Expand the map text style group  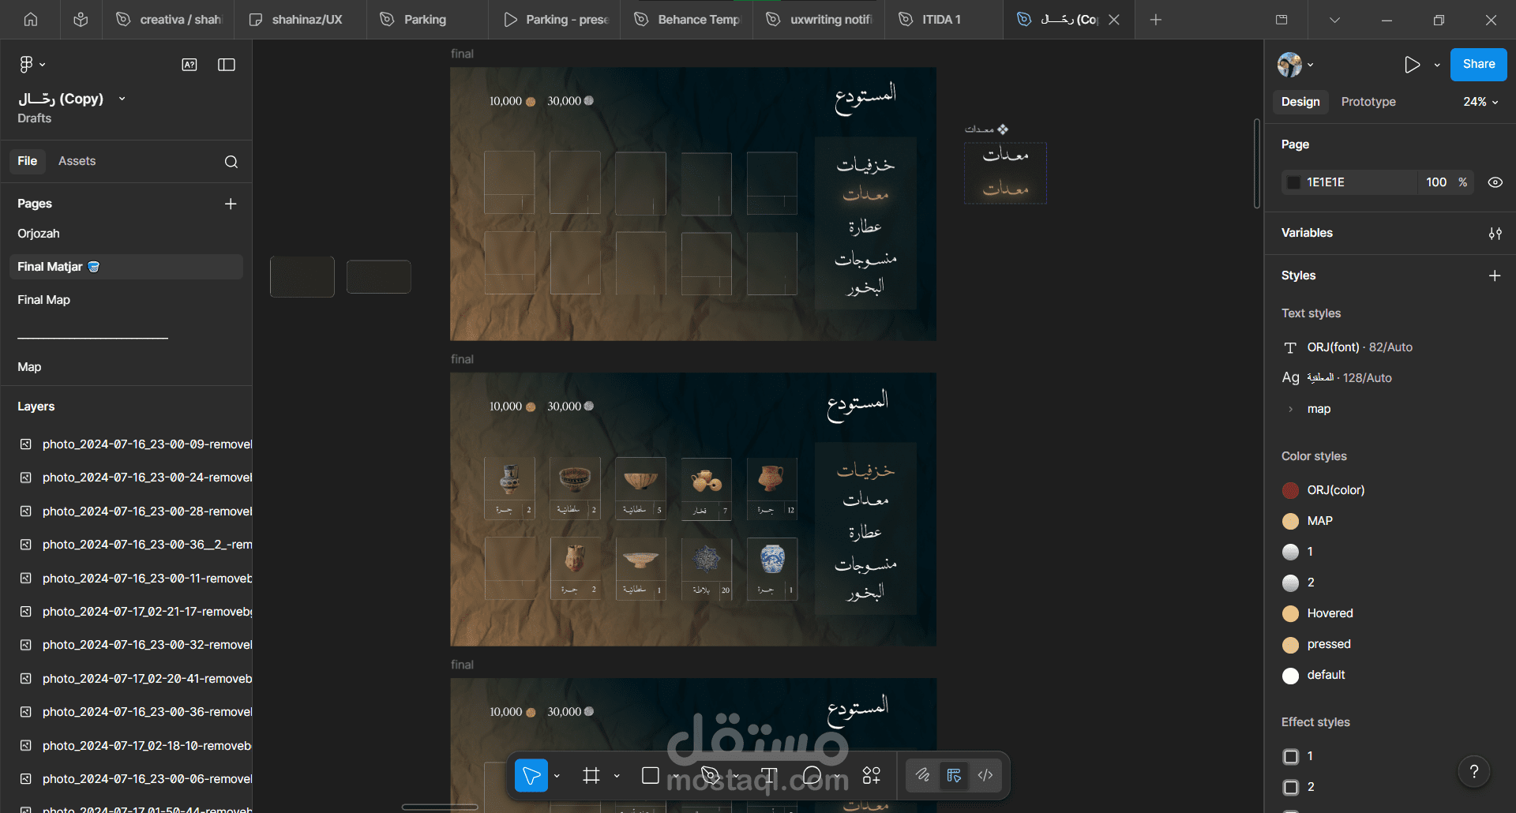pyautogui.click(x=1290, y=409)
